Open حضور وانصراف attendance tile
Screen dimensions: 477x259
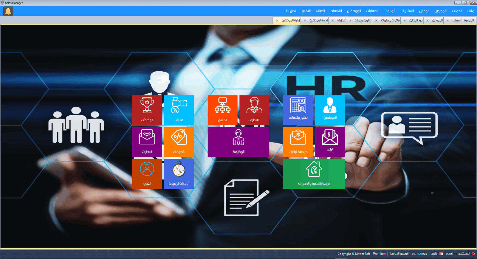(x=298, y=109)
